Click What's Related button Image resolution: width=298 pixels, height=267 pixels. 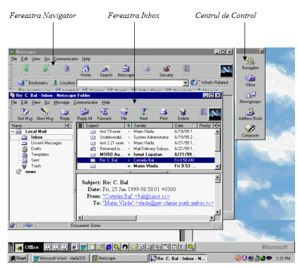pos(210,82)
